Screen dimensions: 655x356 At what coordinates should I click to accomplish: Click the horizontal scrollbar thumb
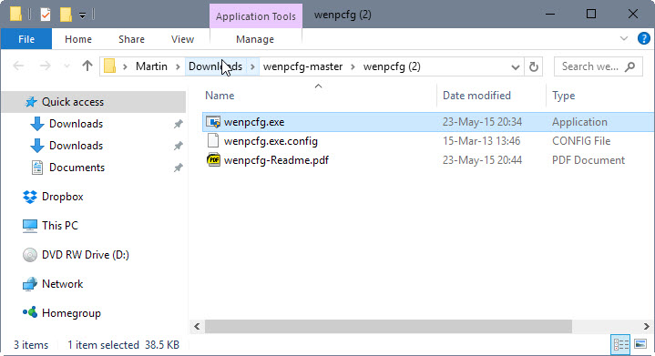[x=388, y=326]
